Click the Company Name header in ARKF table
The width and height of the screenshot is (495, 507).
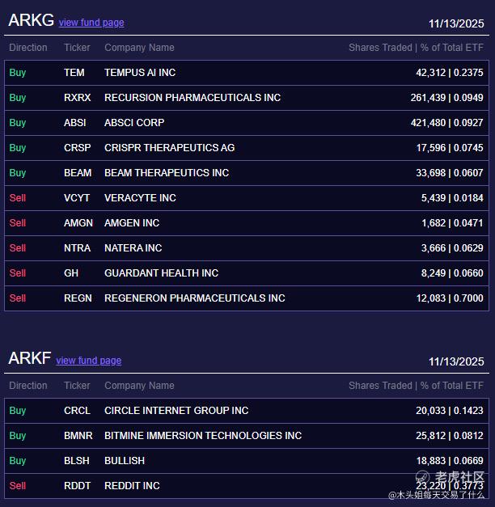[x=139, y=386]
